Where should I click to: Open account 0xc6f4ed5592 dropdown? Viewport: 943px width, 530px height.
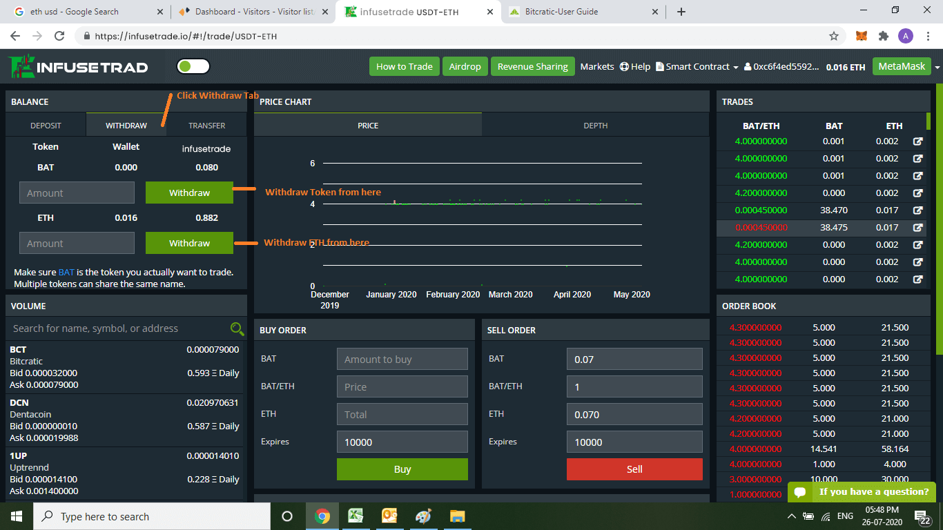click(x=781, y=66)
